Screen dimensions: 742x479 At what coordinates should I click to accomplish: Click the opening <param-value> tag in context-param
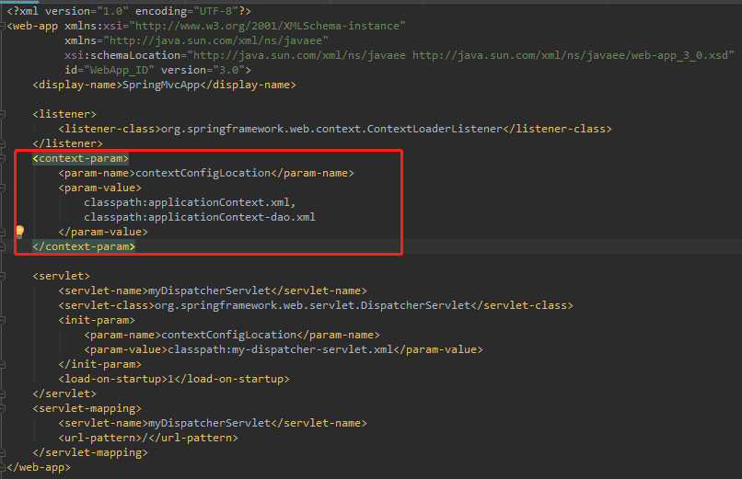[99, 188]
